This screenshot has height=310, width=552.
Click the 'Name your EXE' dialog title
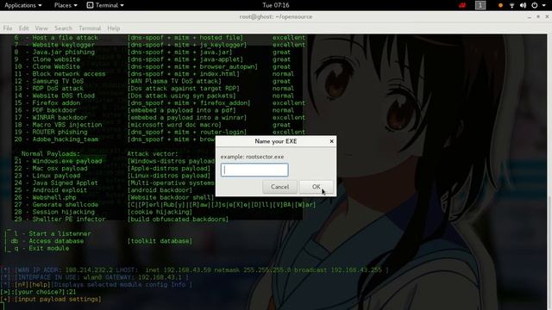[276, 141]
